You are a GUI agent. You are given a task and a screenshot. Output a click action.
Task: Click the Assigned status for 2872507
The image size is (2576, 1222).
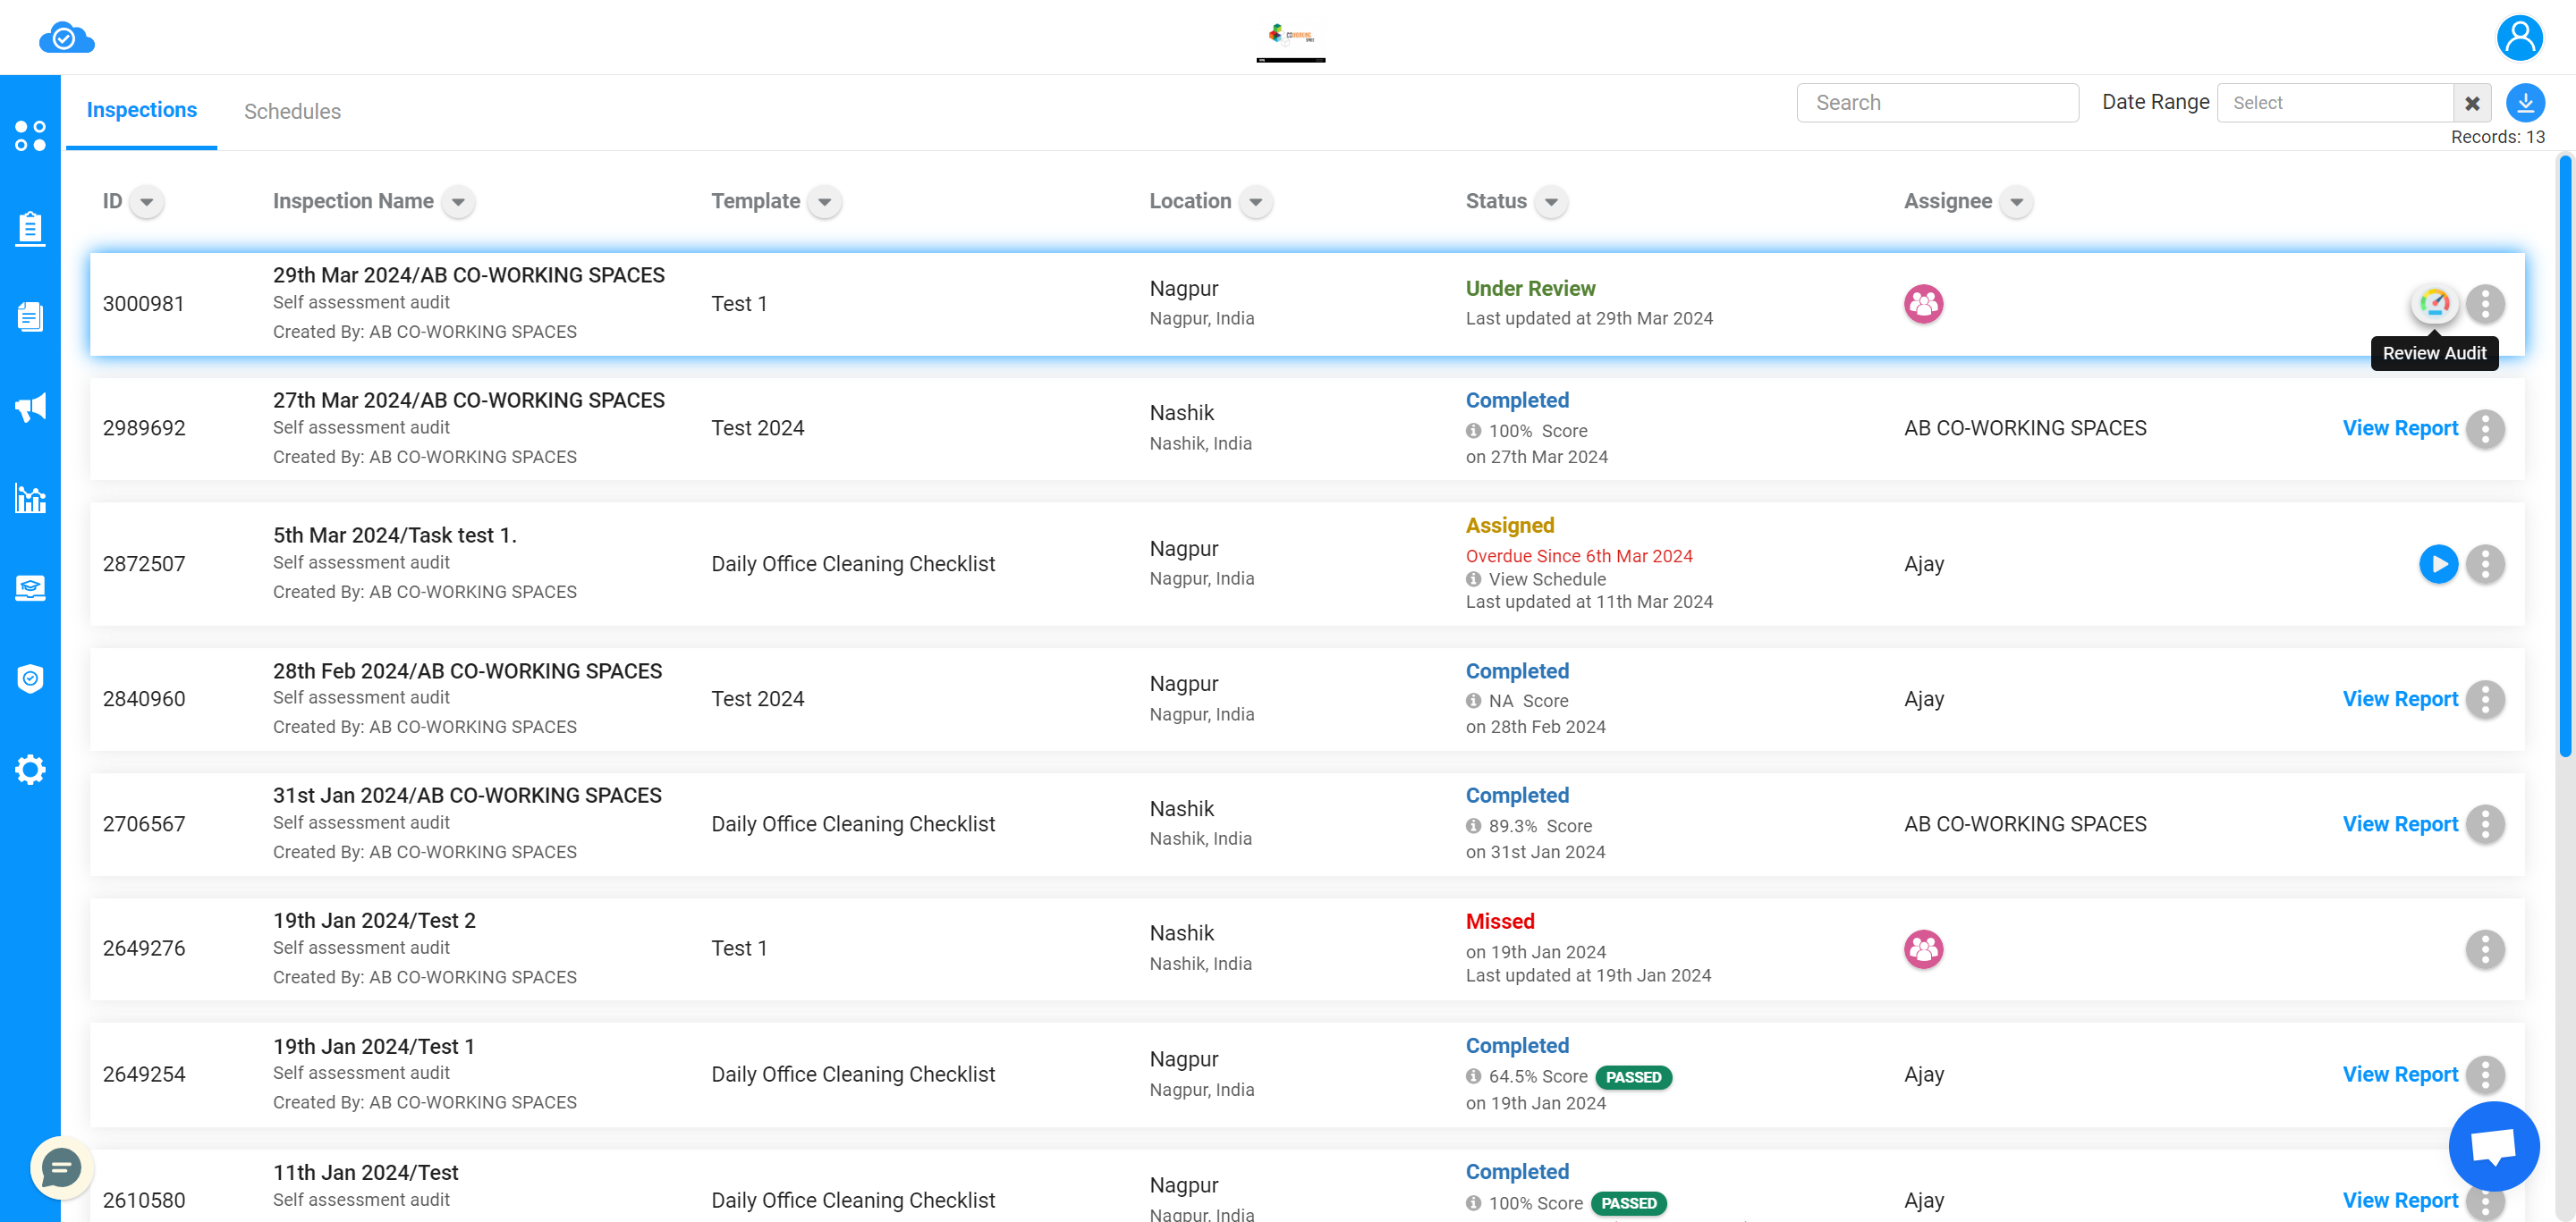coord(1509,526)
